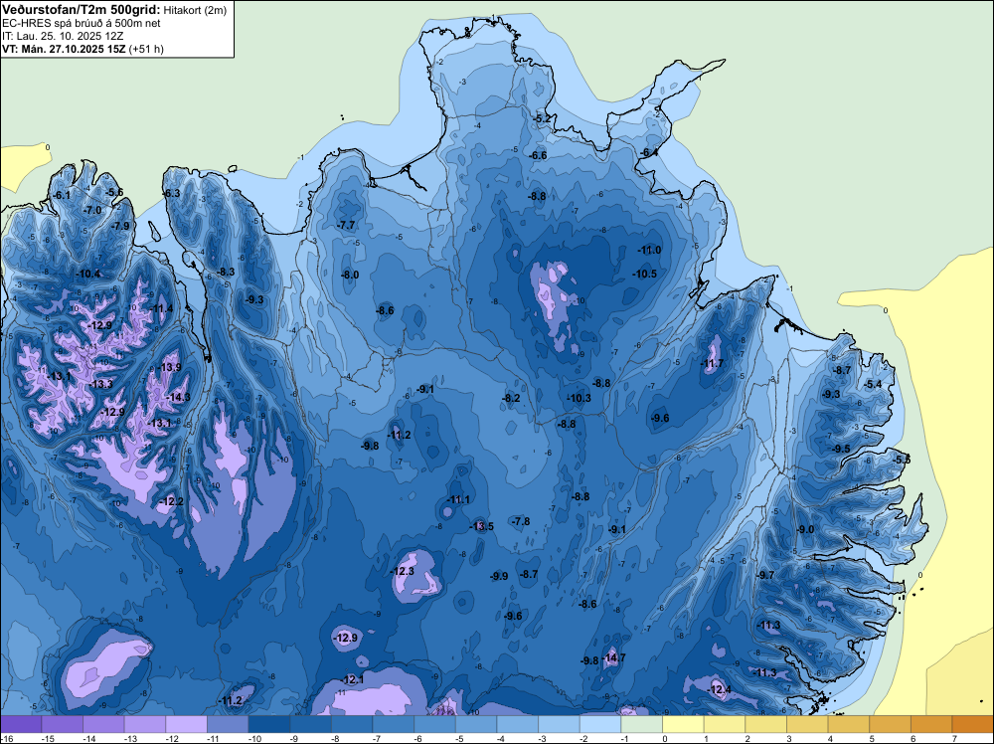Click the -15 legend scale label
Screen dimensions: 994x744
tap(48, 738)
